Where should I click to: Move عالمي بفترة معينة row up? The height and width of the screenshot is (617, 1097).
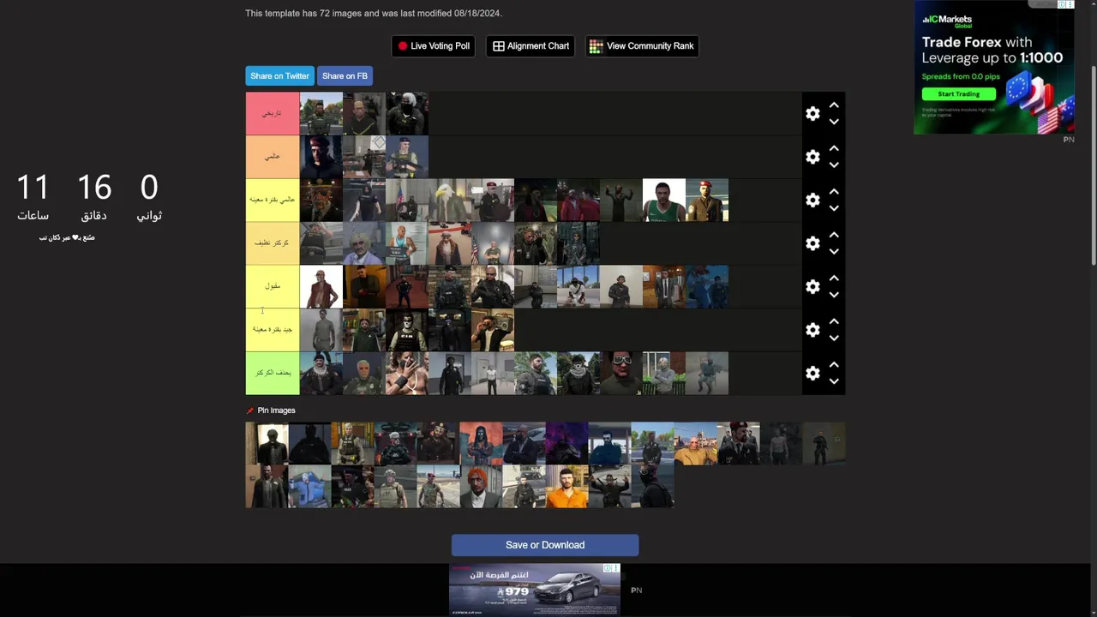point(834,191)
